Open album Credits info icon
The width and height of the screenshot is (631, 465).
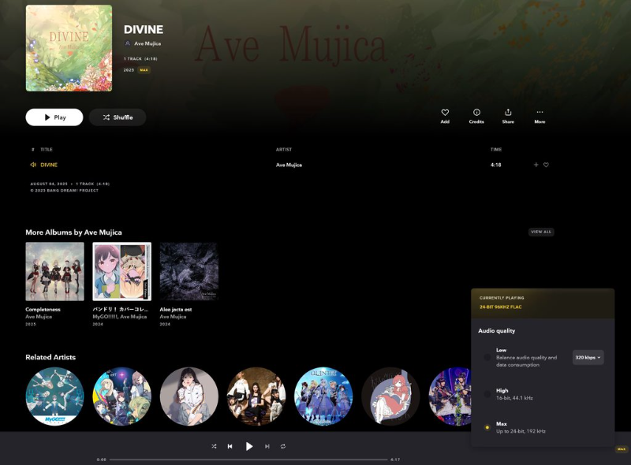pos(476,113)
